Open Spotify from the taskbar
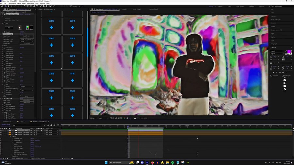The image size is (294, 165). 172,162
